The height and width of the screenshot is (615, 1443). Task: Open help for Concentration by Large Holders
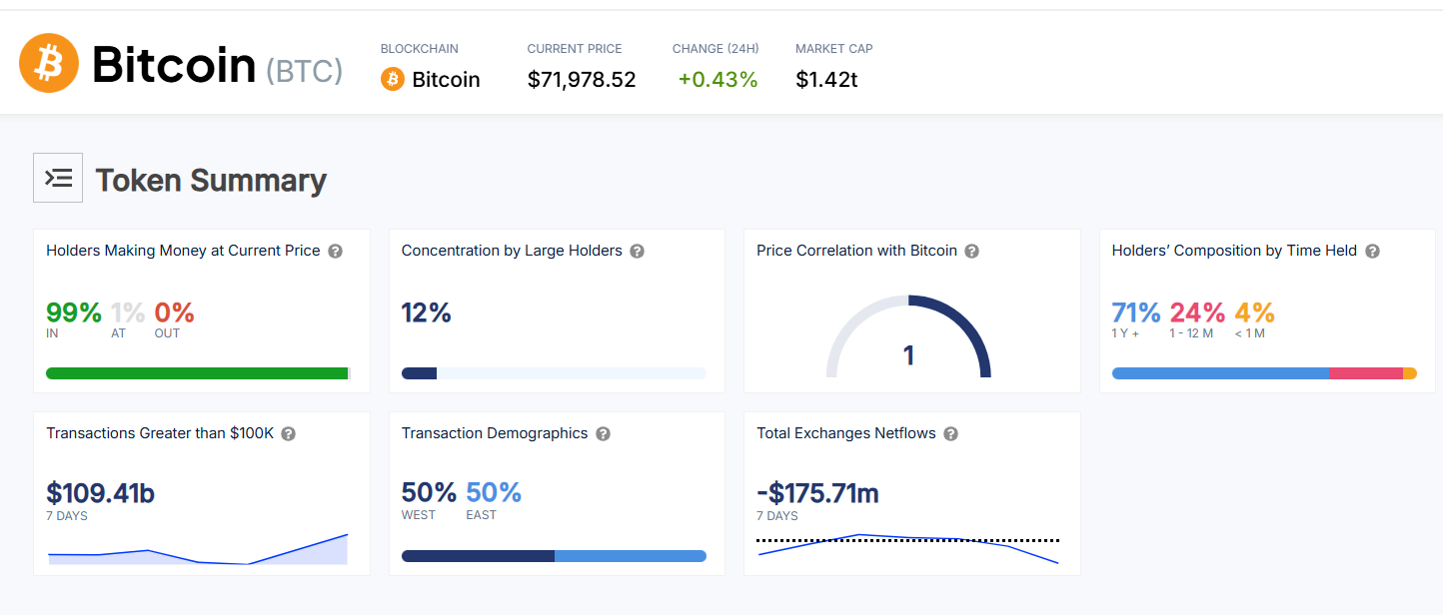pyautogui.click(x=638, y=251)
